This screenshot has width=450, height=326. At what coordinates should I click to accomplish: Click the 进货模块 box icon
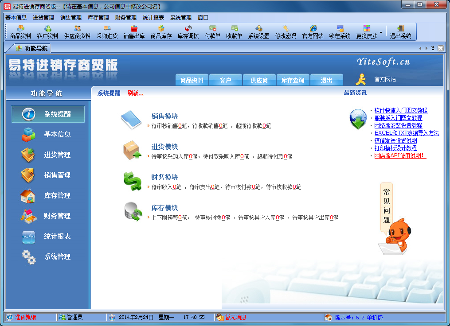pos(132,150)
